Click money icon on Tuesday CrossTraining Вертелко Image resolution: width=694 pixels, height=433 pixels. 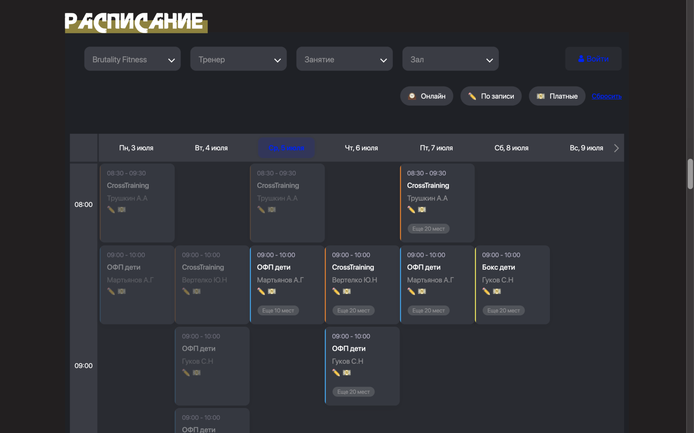point(197,291)
